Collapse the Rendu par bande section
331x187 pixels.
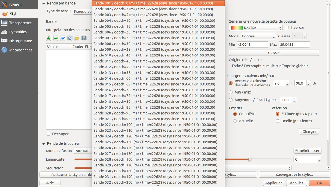44,3
